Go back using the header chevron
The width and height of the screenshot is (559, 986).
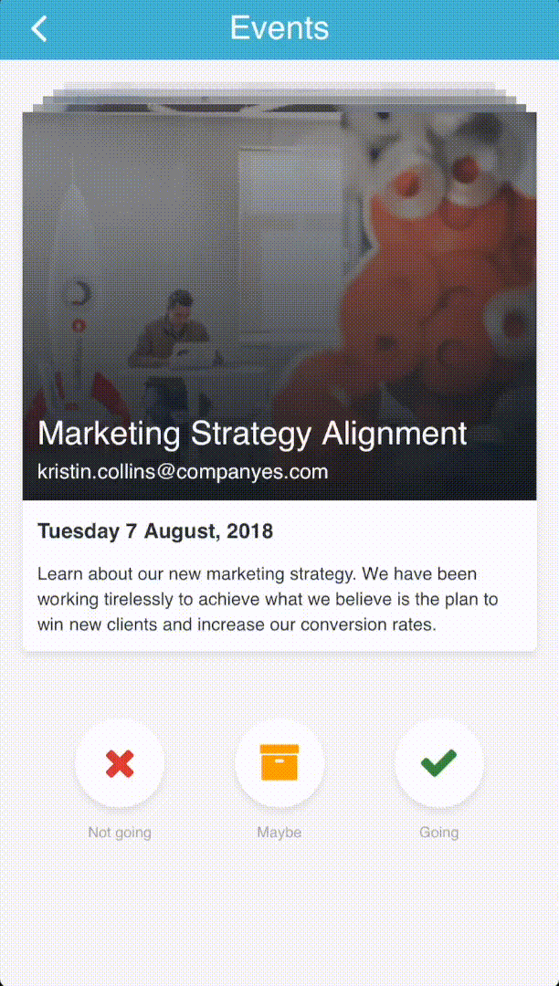39,29
